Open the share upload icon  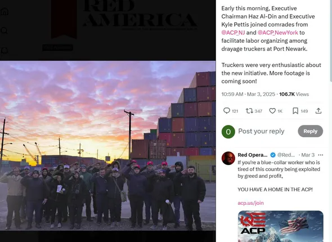(x=318, y=111)
